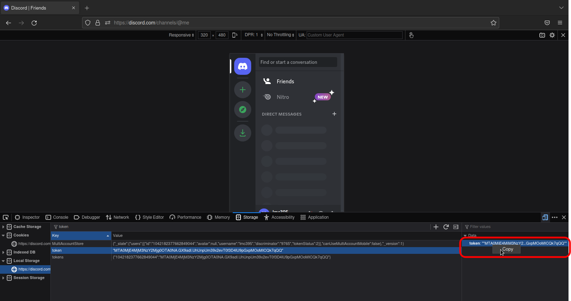The image size is (571, 301).
Task: Open responsive design mode settings gear
Action: coord(552,35)
